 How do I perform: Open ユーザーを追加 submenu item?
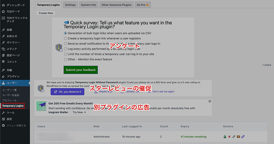[11, 95]
